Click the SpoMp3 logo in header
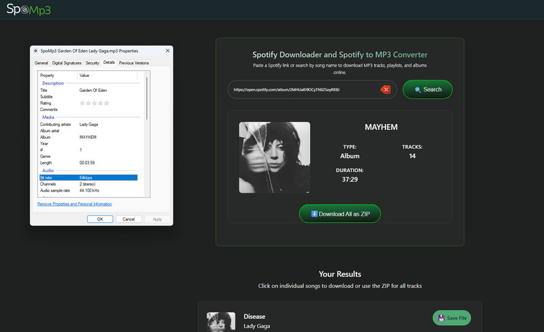 (29, 10)
